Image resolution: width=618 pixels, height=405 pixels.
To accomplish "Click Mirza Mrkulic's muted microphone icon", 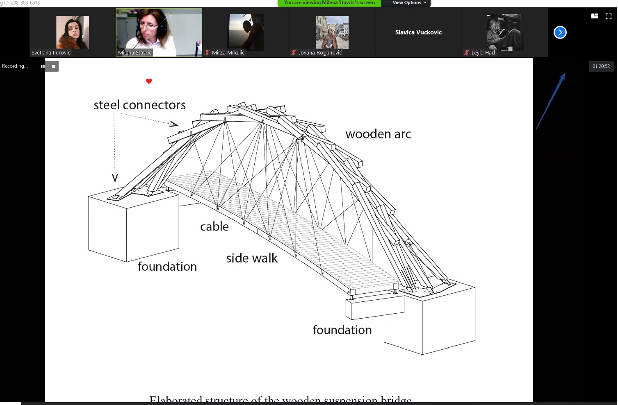I will [x=207, y=52].
